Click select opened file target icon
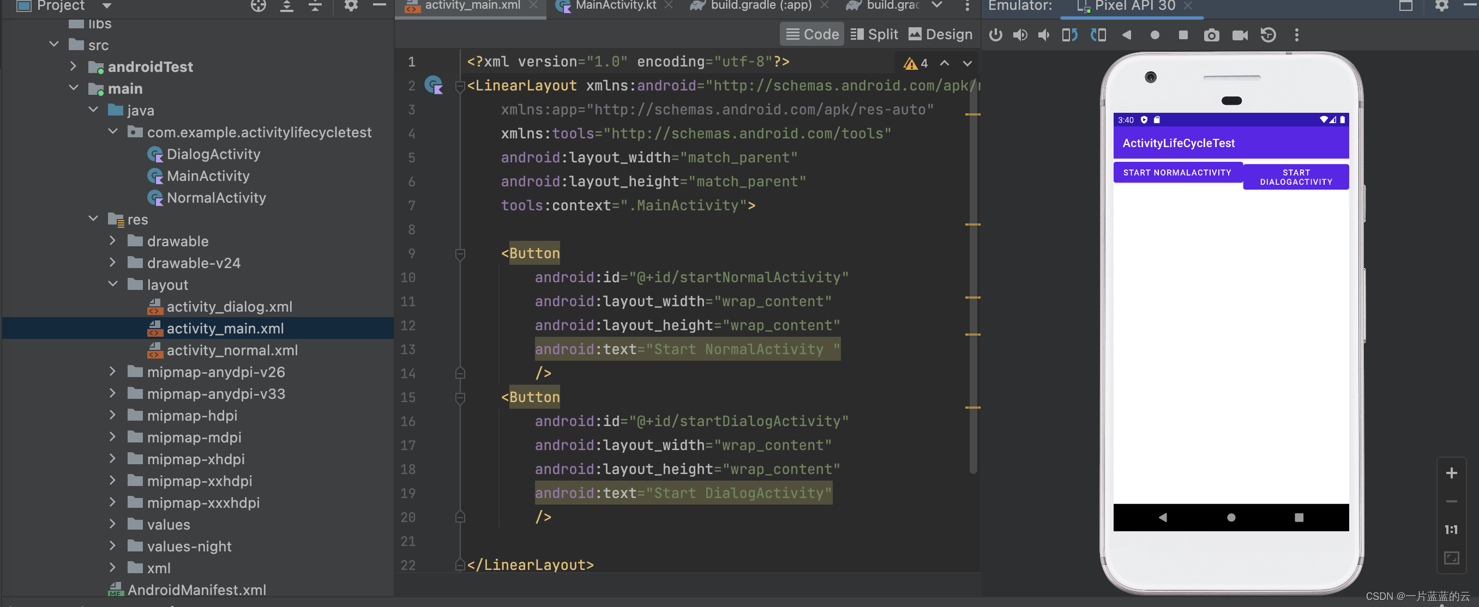1479x607 pixels. click(x=258, y=6)
